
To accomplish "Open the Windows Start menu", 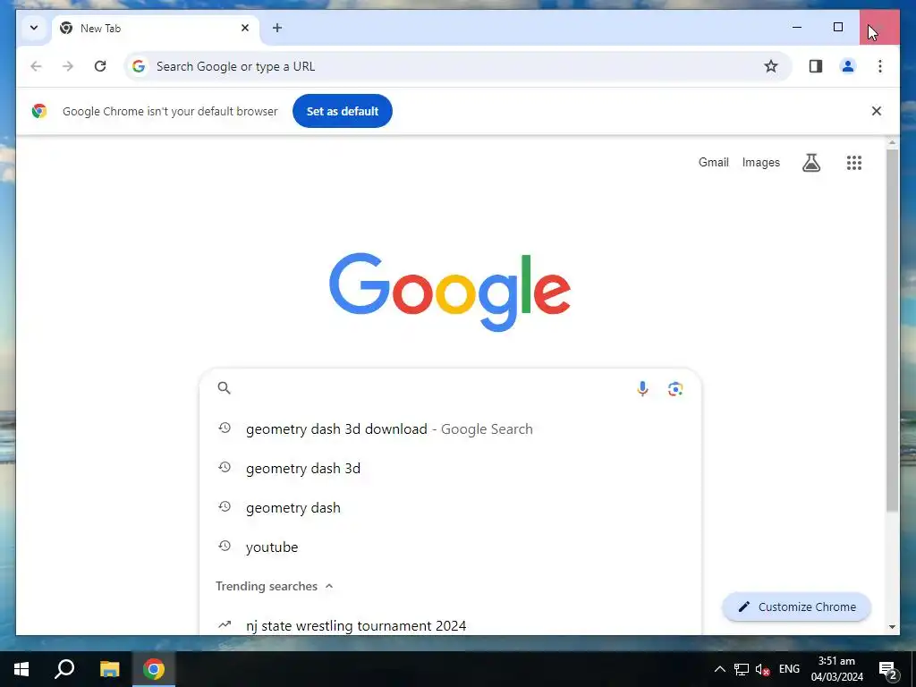I will click(21, 669).
